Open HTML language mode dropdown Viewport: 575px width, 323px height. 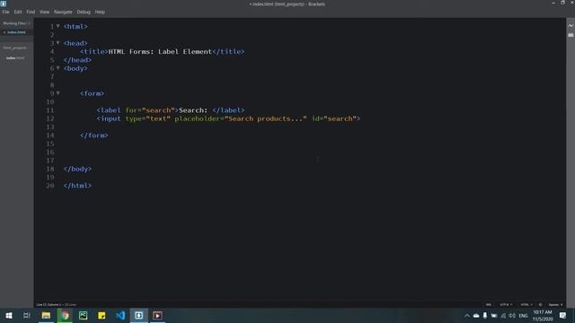point(526,305)
